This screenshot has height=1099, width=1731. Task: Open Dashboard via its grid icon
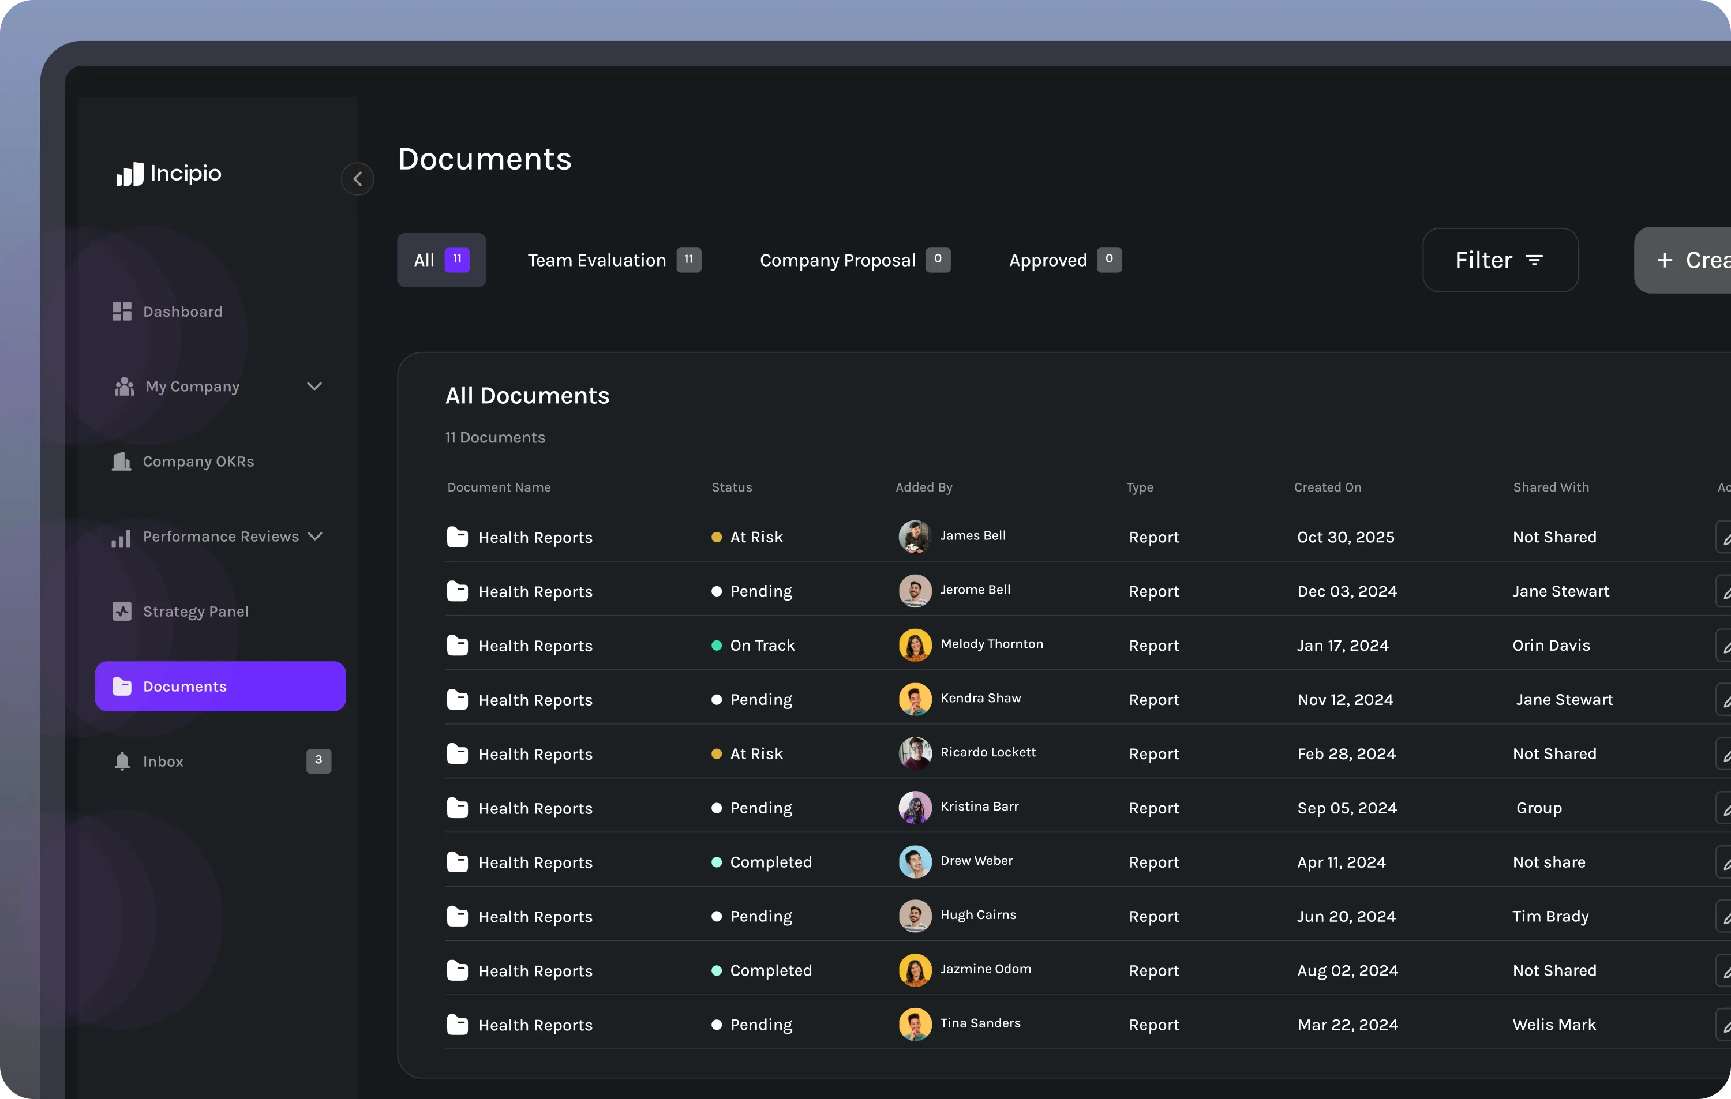point(122,311)
